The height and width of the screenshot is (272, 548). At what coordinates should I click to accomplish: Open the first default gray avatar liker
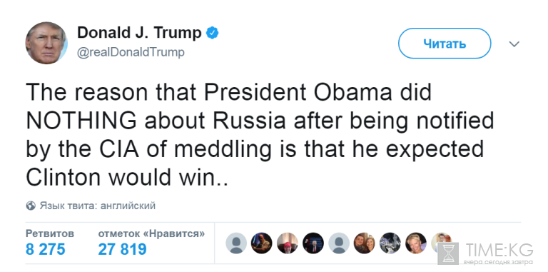pos(236,243)
